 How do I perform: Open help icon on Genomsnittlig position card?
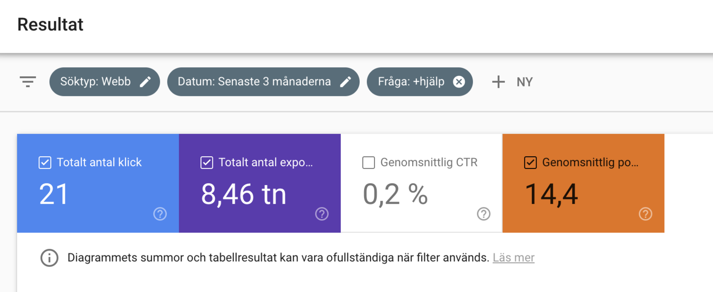(645, 214)
